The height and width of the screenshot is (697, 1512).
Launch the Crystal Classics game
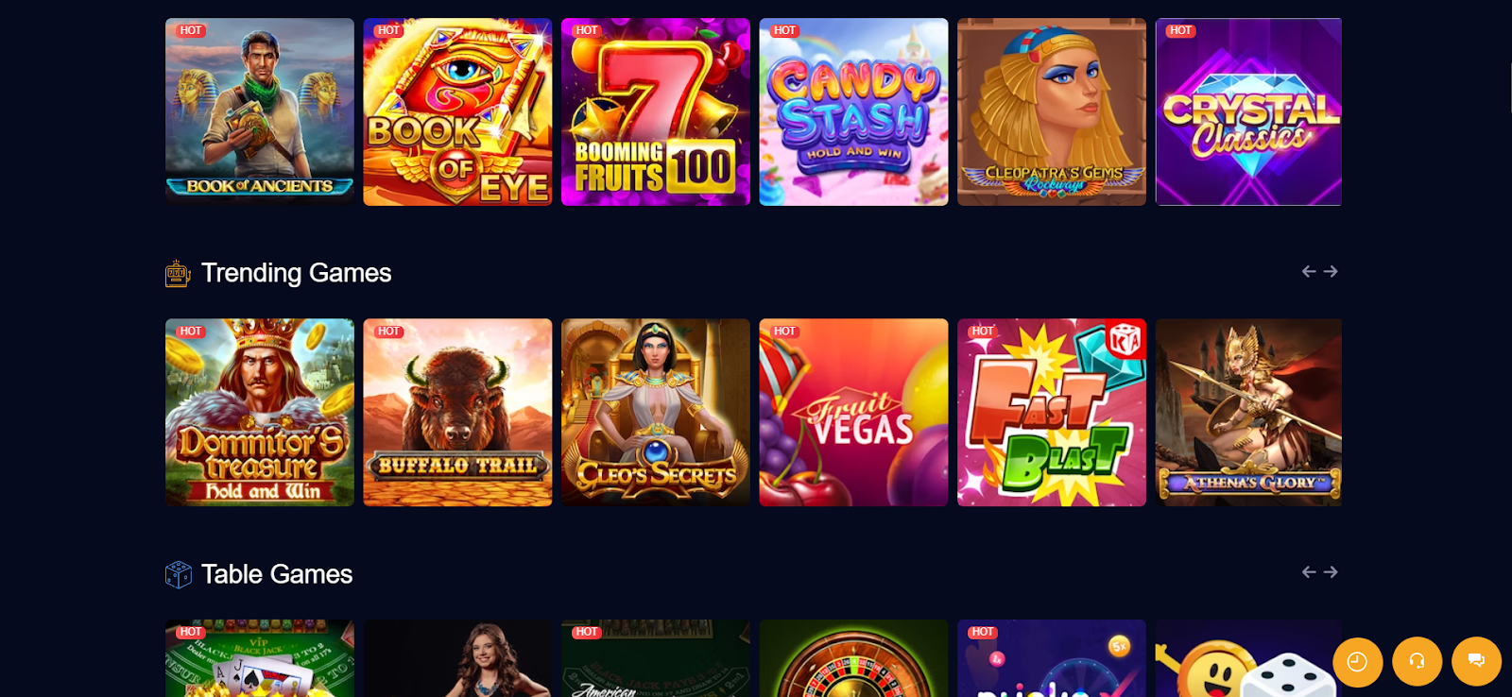pos(1248,111)
